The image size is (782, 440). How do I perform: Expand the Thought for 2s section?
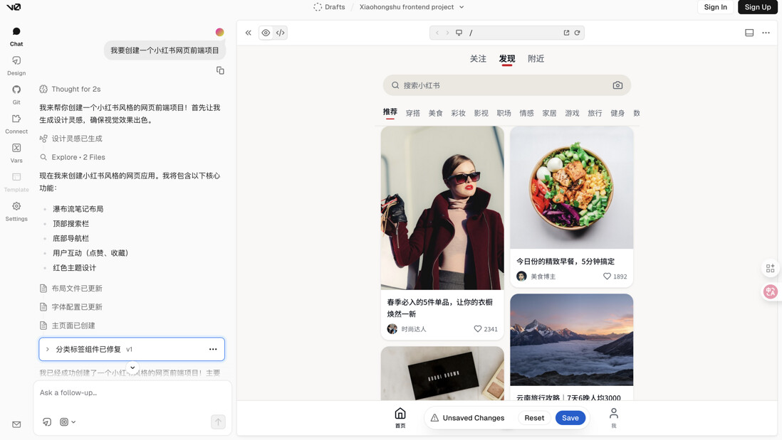(x=75, y=89)
